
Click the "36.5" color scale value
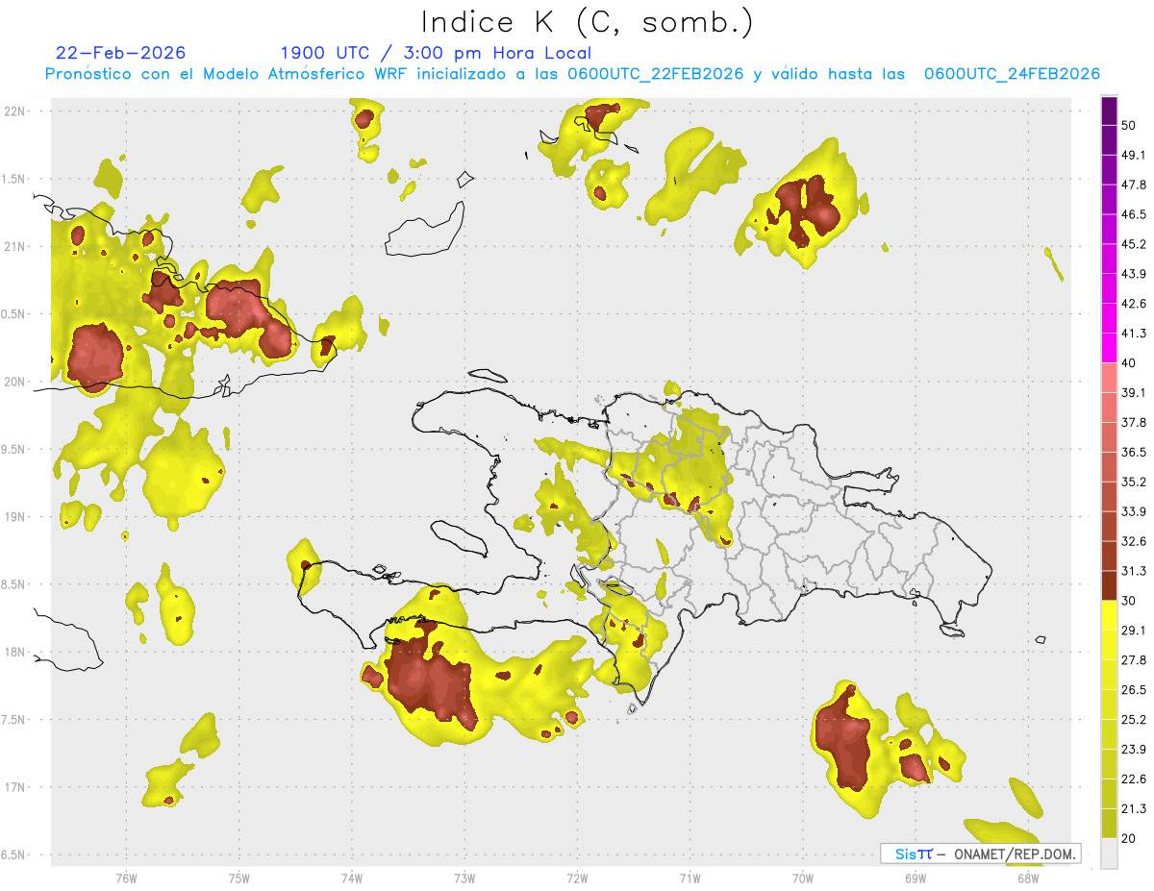(x=1134, y=453)
